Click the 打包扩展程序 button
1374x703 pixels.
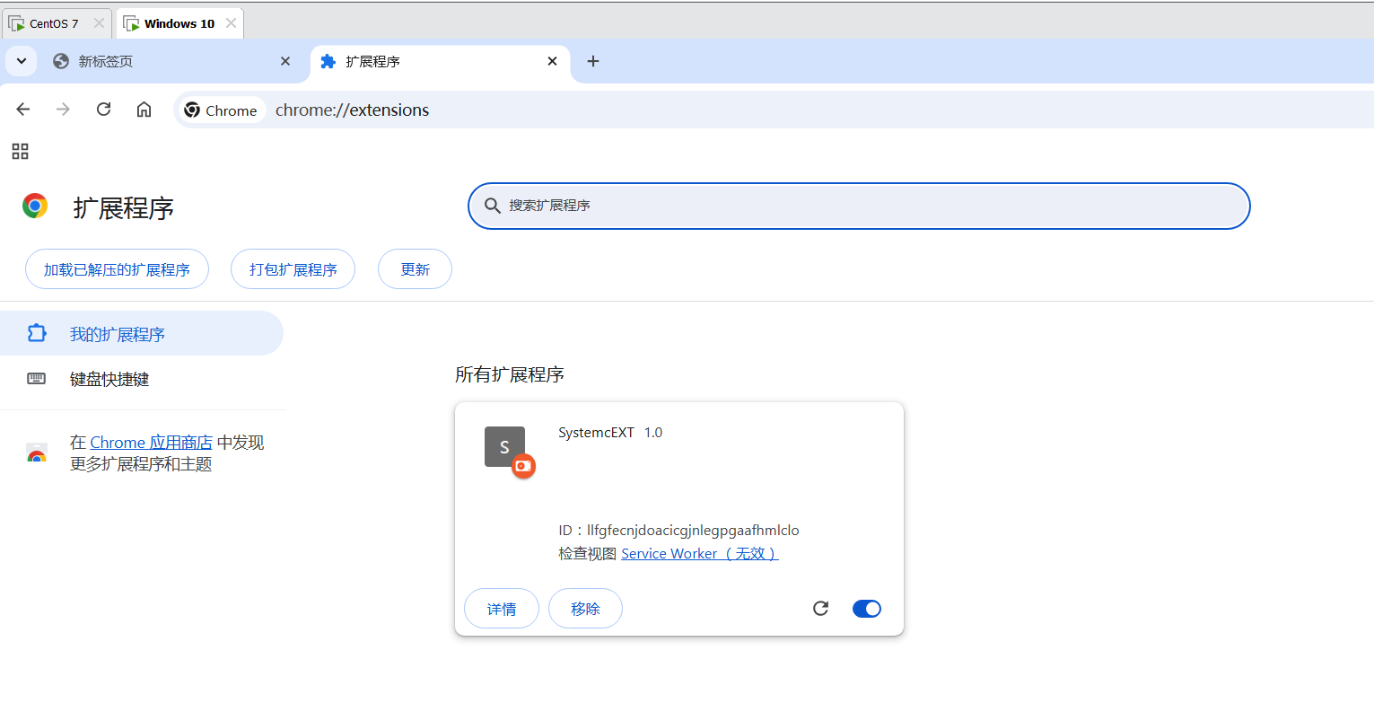pos(293,269)
